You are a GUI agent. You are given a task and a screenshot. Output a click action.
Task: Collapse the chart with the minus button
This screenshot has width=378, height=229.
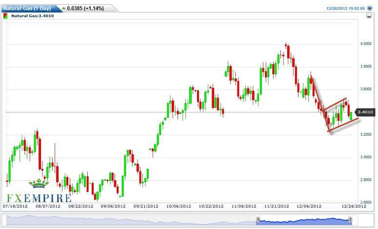[369, 16]
